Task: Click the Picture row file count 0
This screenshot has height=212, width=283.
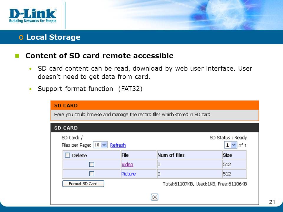Action: (159, 174)
